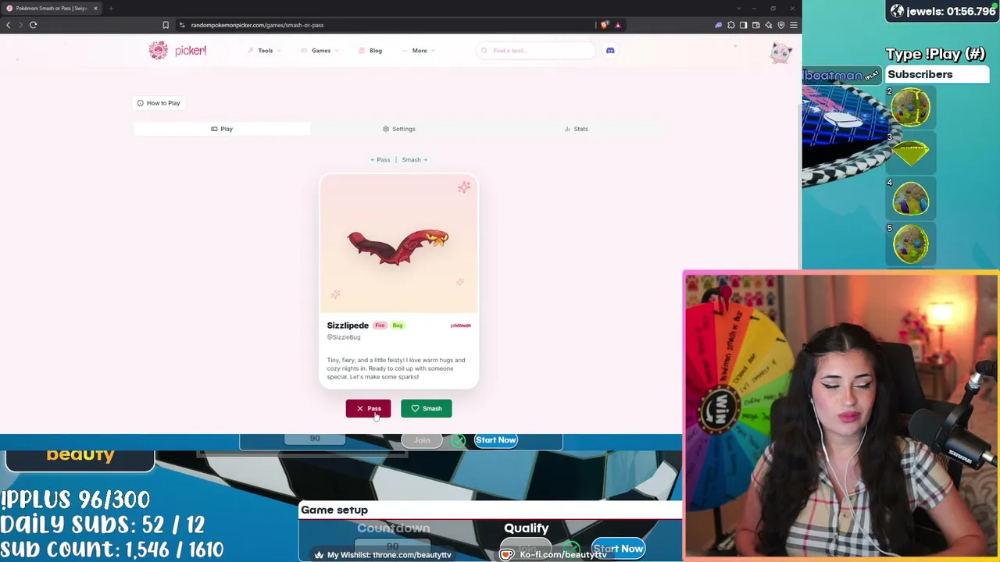Click the browser address bar URL
Image resolution: width=1000 pixels, height=562 pixels.
tap(257, 25)
